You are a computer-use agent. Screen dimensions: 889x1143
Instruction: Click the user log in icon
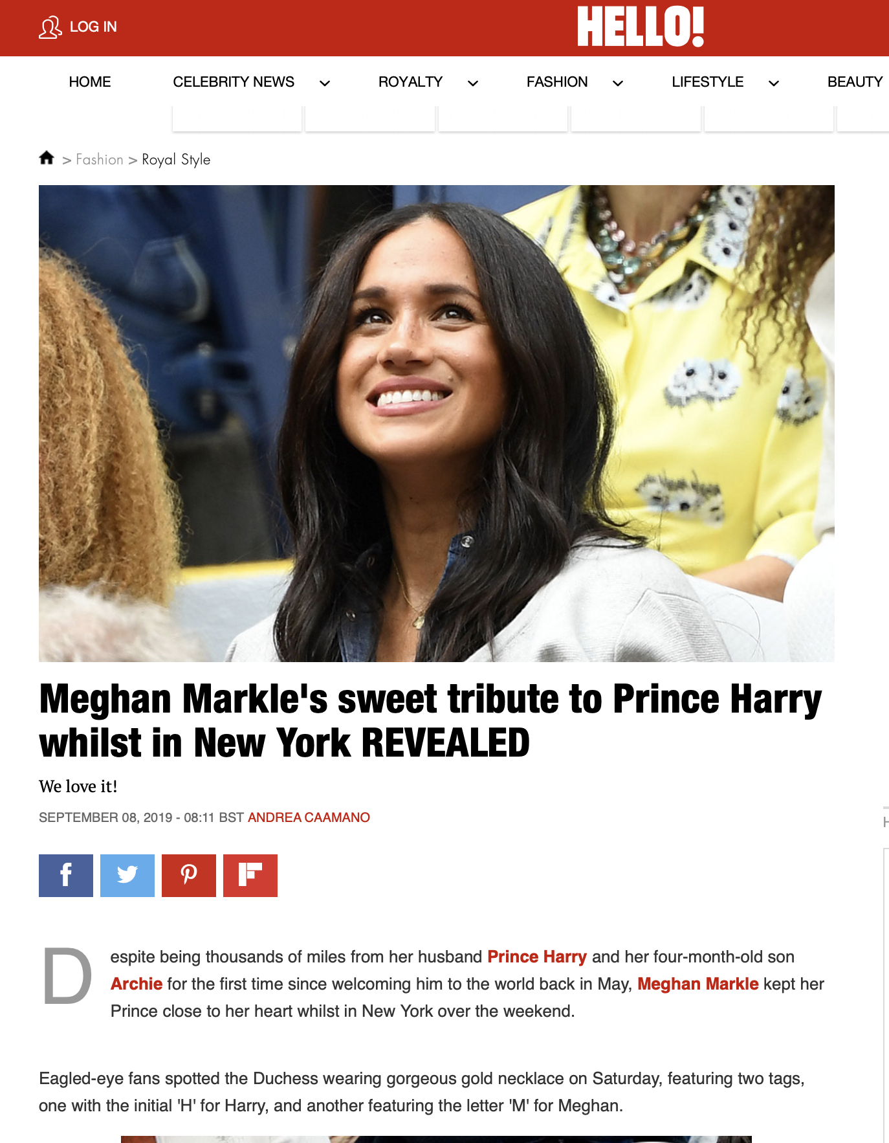coord(50,27)
